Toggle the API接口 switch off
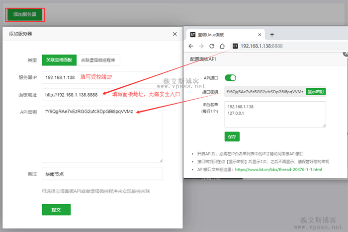 click(x=230, y=78)
